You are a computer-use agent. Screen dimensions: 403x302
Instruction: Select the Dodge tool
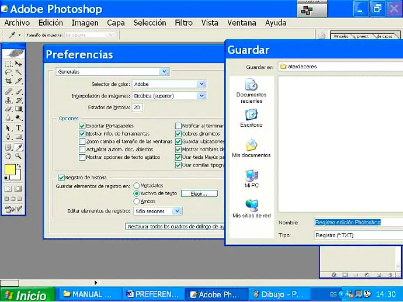[x=18, y=118]
